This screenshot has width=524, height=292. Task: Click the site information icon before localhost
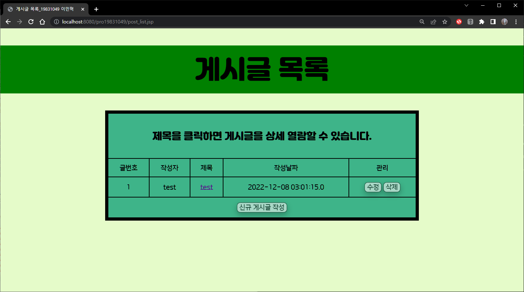[x=56, y=22]
